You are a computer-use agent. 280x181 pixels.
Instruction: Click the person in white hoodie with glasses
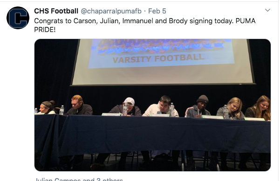[161, 106]
